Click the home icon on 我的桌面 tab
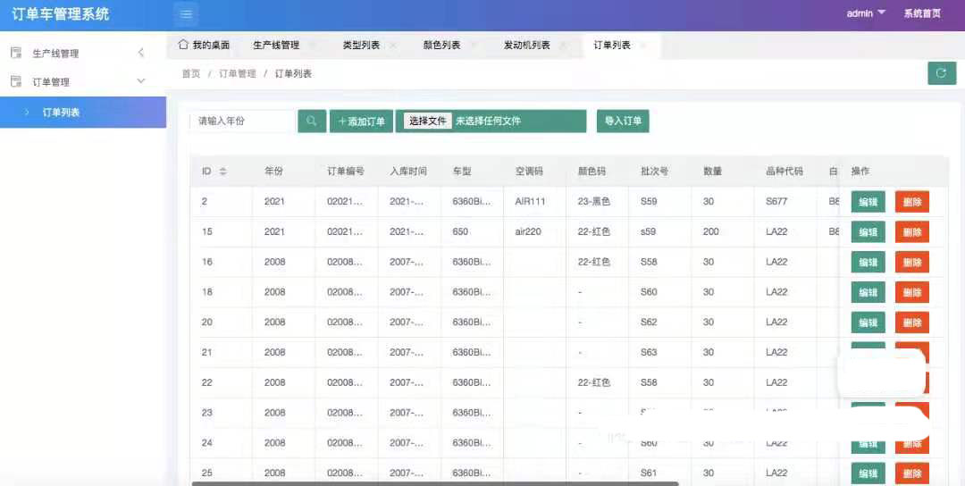The height and width of the screenshot is (486, 965). click(x=183, y=45)
